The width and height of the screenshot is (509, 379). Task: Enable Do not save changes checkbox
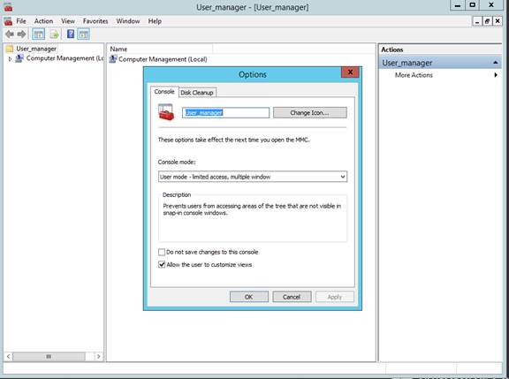[162, 252]
